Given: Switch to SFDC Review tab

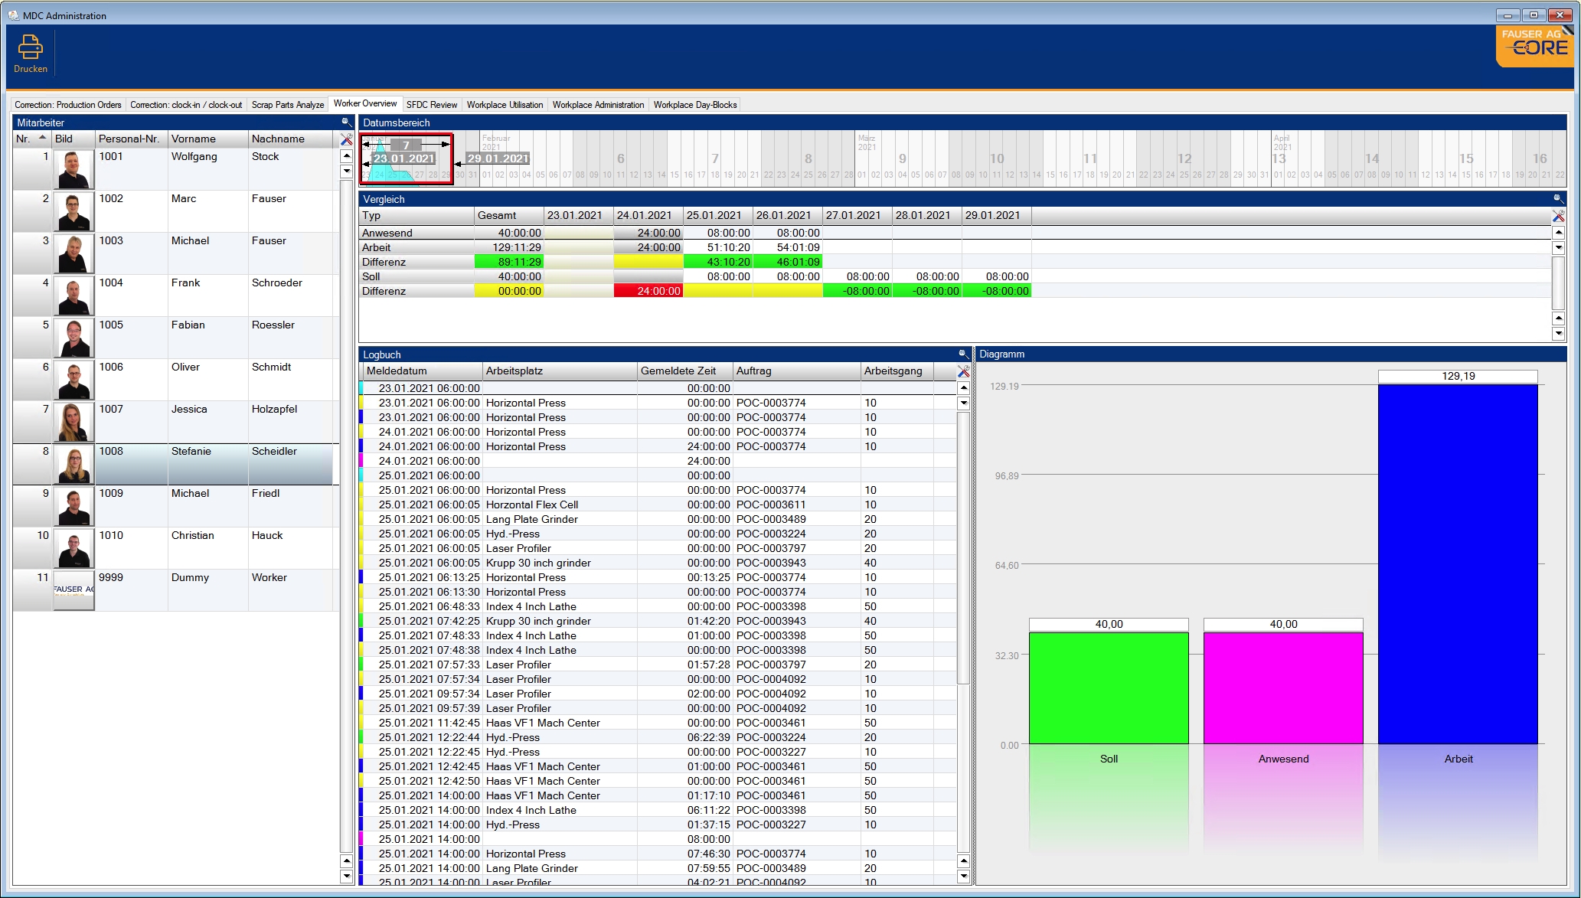Looking at the screenshot, I should 431,105.
